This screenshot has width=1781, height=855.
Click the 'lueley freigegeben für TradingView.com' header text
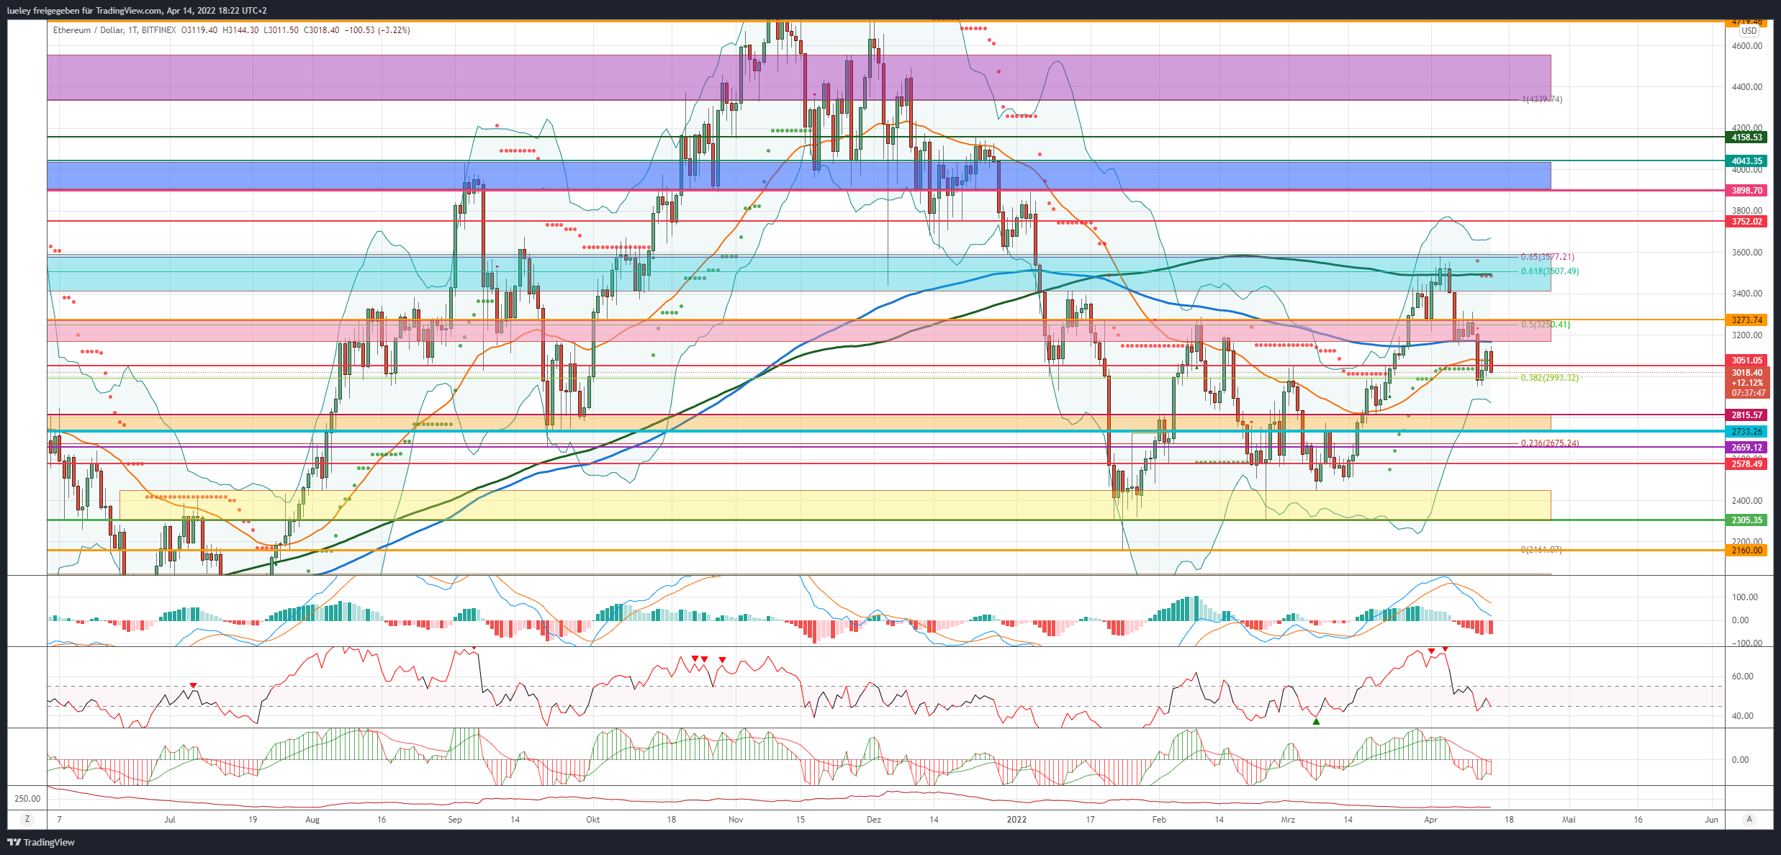coord(84,11)
